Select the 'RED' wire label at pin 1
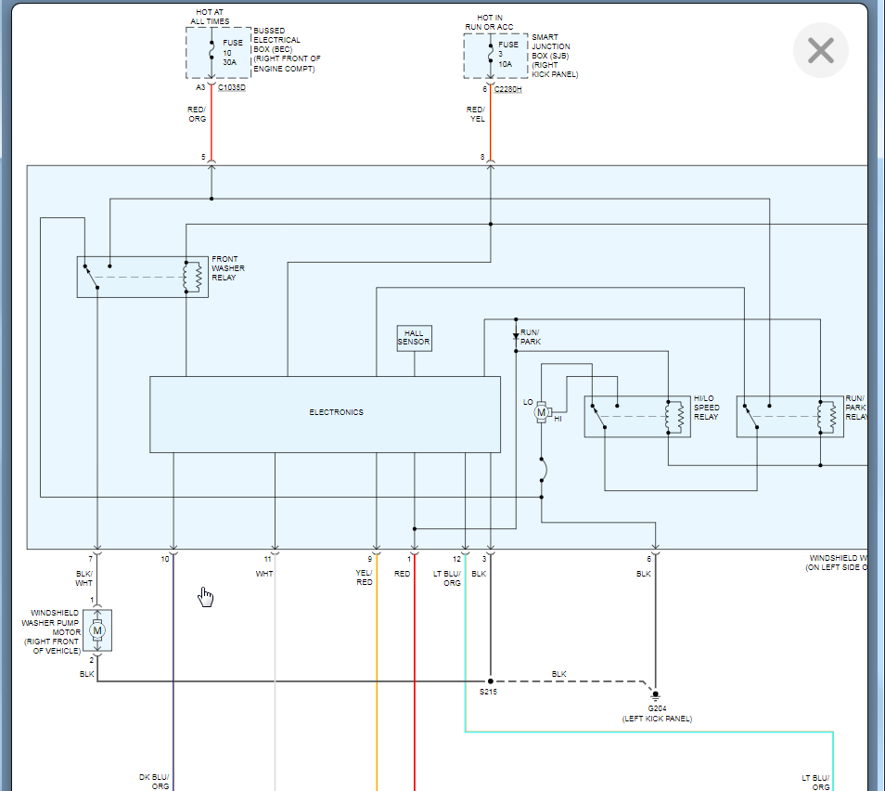The width and height of the screenshot is (885, 791). click(x=402, y=574)
